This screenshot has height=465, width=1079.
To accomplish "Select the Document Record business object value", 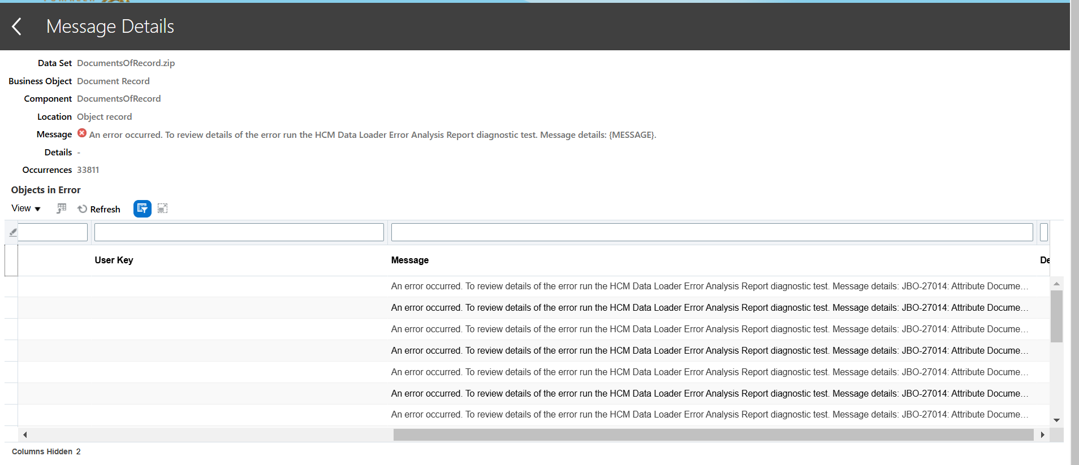I will [113, 81].
